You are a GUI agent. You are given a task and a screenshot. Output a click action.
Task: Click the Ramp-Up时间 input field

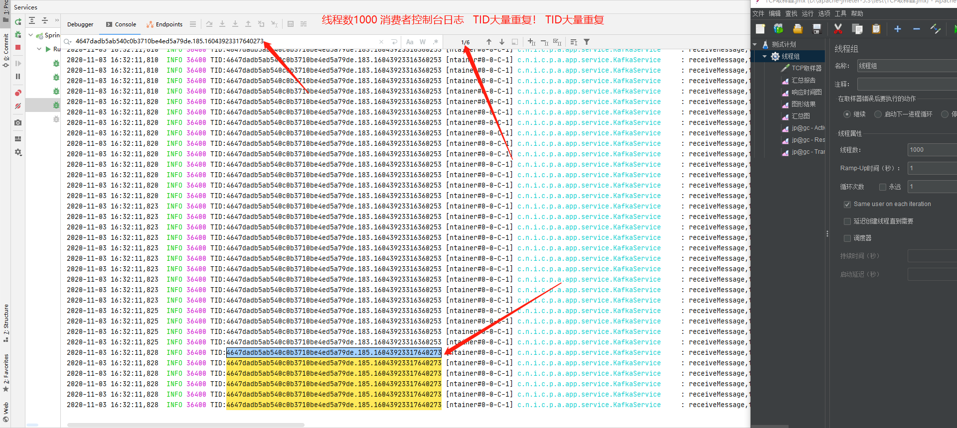click(932, 168)
